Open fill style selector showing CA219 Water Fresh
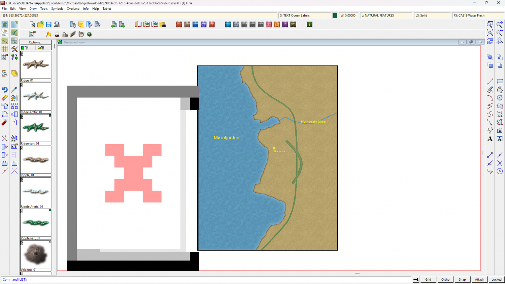 477,15
